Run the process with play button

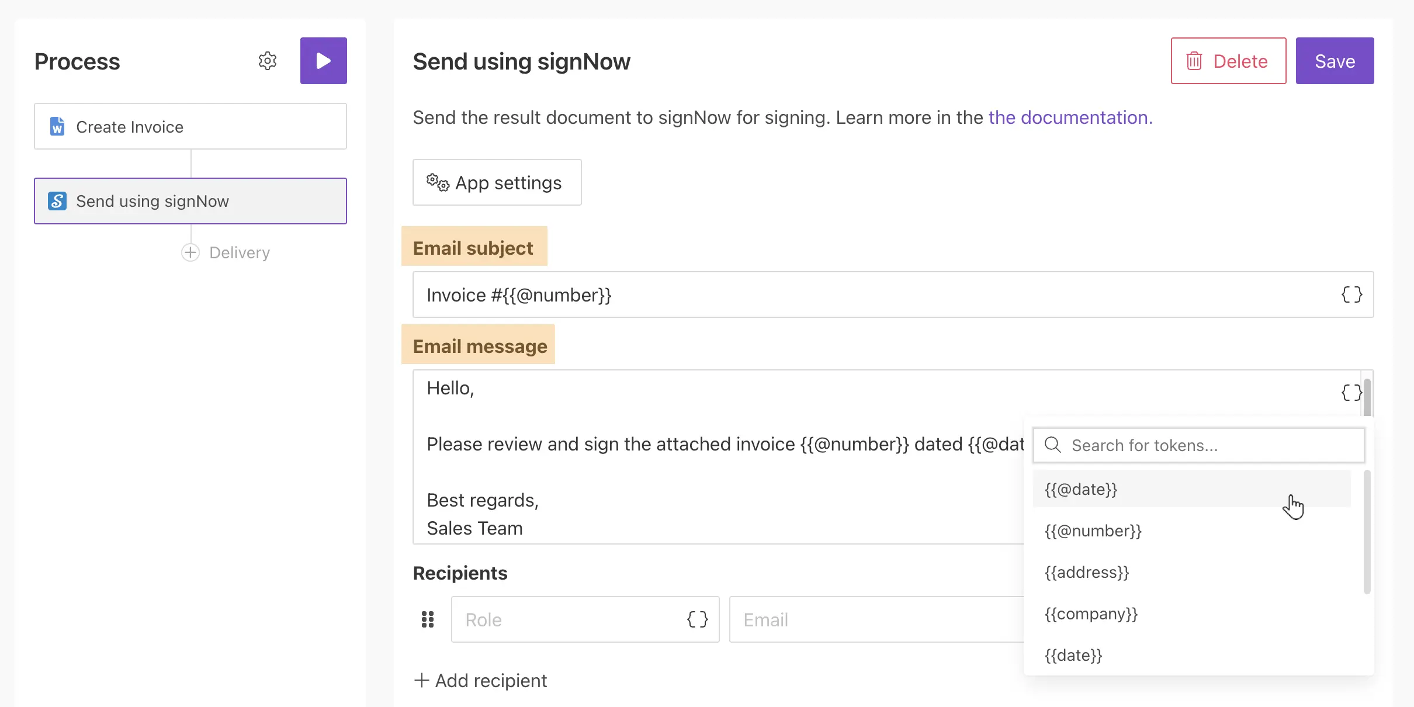(323, 61)
